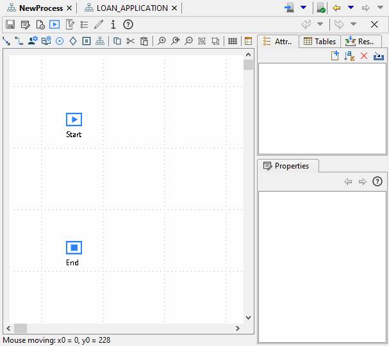Click the Zoom Out magnifier icon
389x346 pixels.
pos(188,41)
